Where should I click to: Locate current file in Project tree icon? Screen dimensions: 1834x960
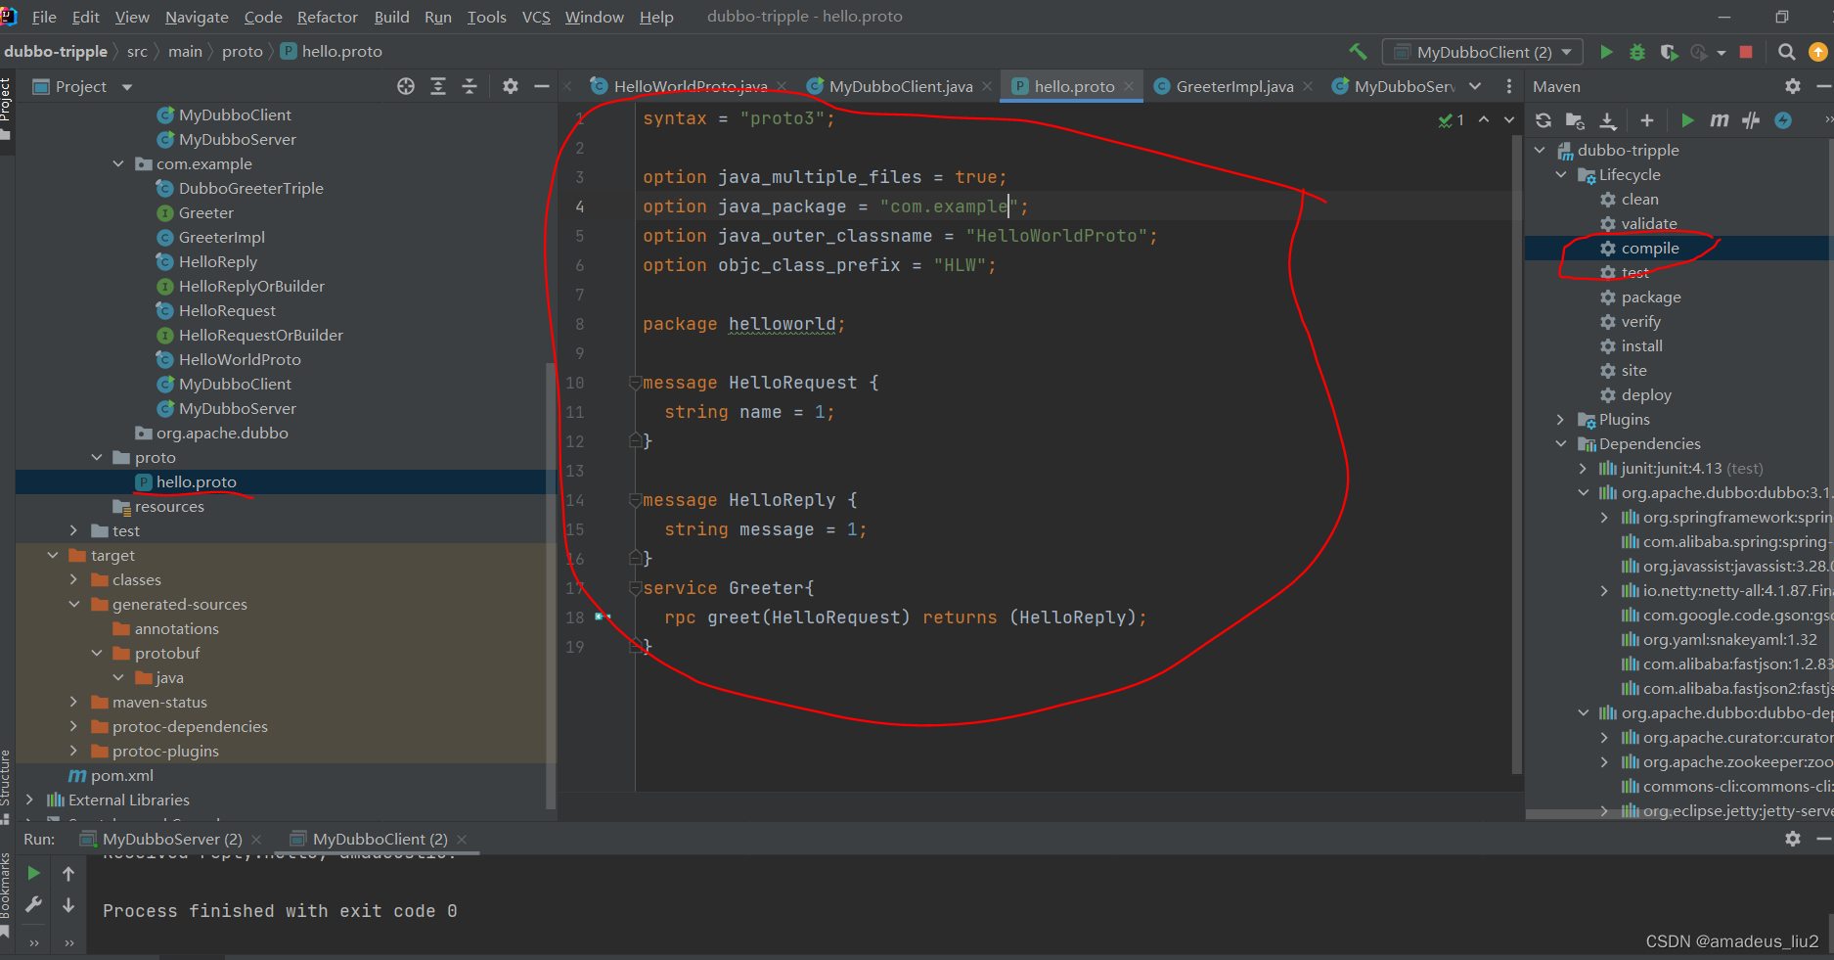pos(406,86)
